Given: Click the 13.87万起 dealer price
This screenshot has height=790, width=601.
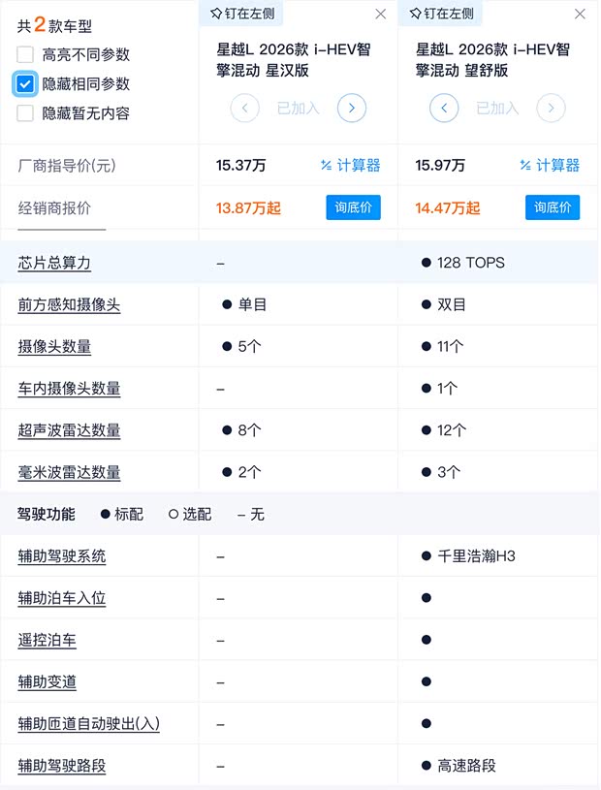Looking at the screenshot, I should (x=248, y=208).
